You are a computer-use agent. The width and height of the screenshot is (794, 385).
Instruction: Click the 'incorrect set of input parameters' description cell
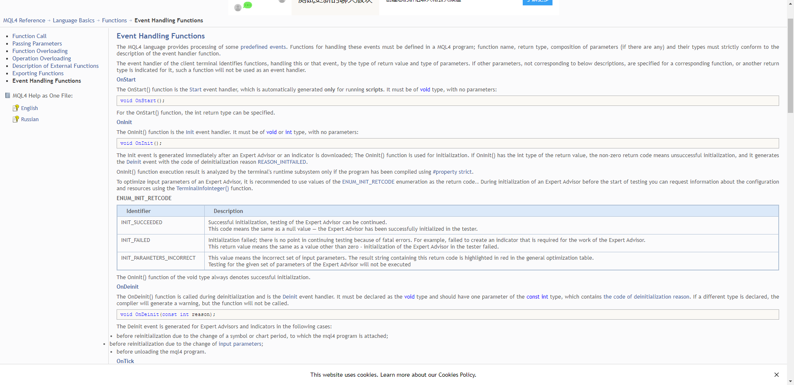pyautogui.click(x=491, y=261)
